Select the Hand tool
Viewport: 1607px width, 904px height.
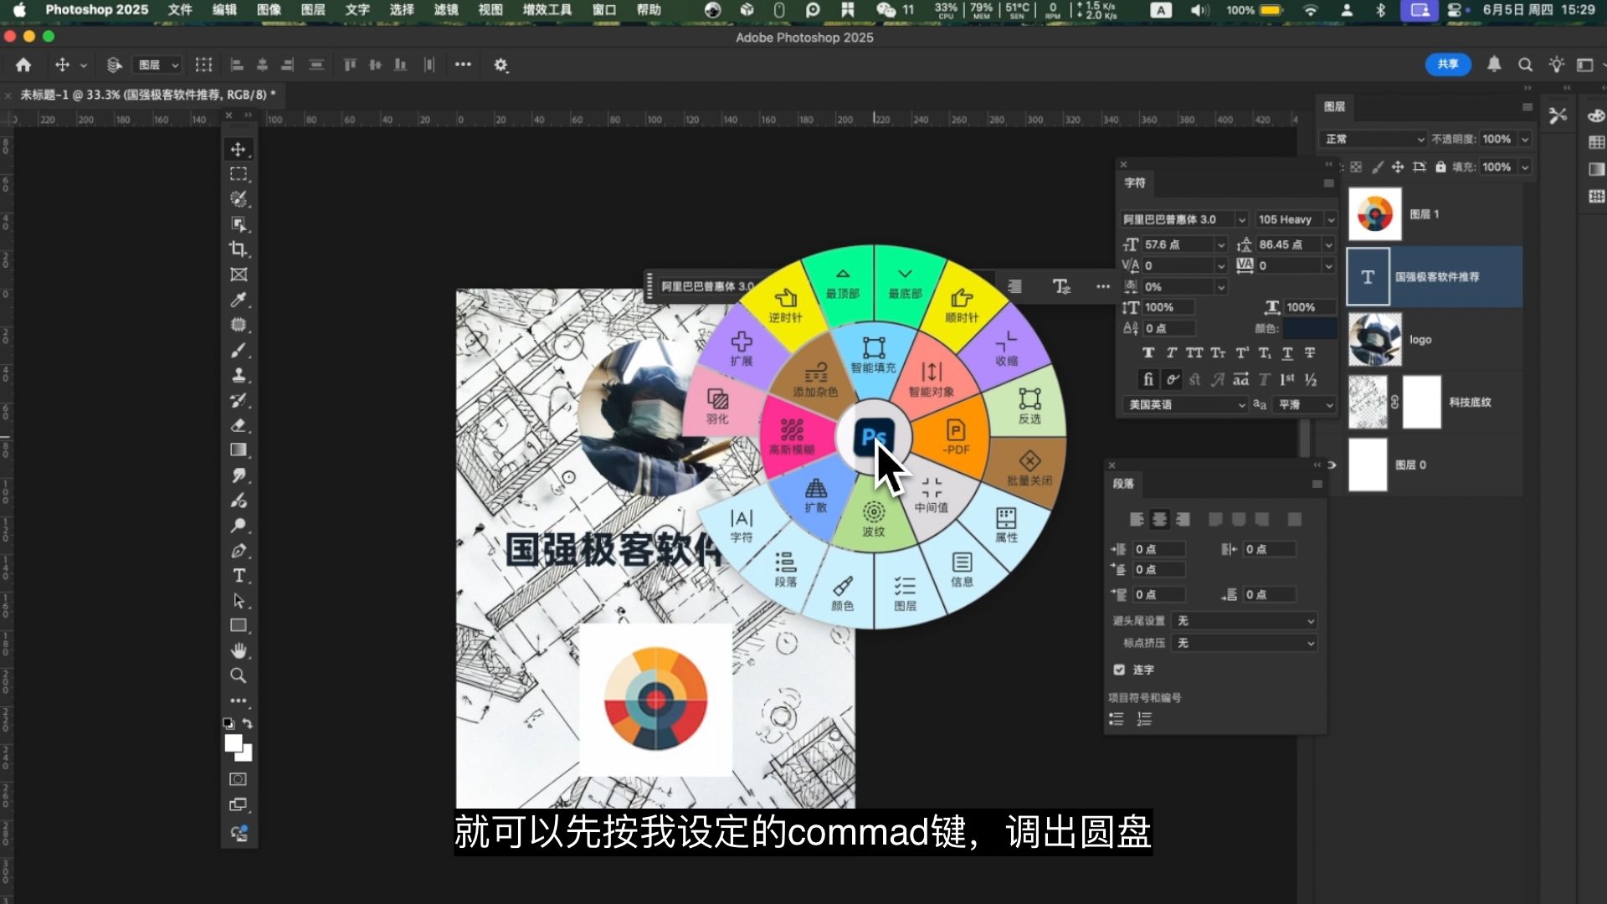239,650
